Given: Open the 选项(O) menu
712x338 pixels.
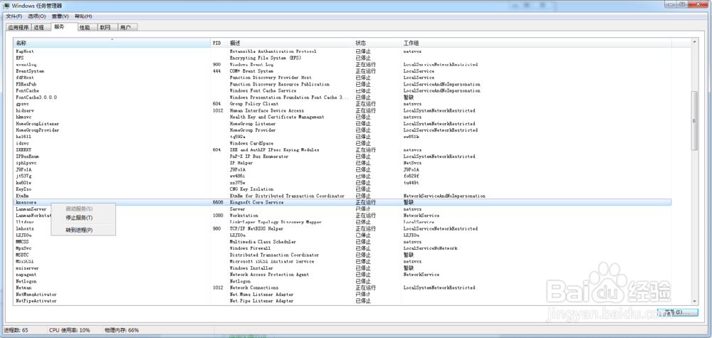Looking at the screenshot, I should [x=37, y=16].
